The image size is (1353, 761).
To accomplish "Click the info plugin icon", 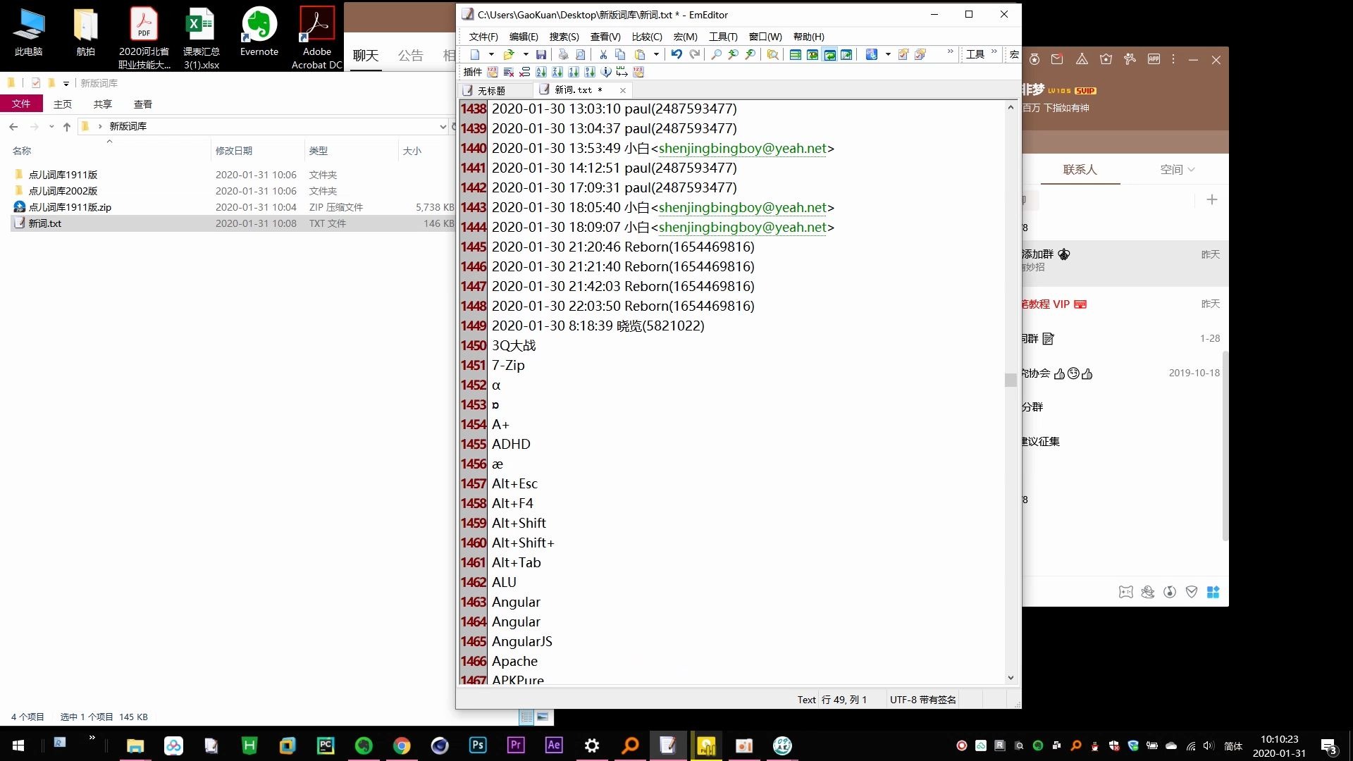I will coord(606,72).
